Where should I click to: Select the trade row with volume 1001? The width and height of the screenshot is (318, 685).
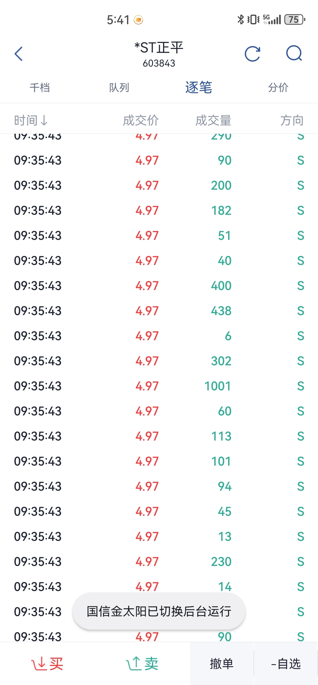pos(159,386)
